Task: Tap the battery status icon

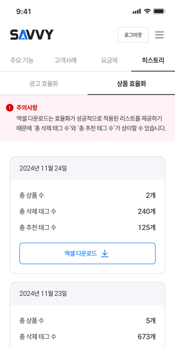Action: pyautogui.click(x=159, y=11)
